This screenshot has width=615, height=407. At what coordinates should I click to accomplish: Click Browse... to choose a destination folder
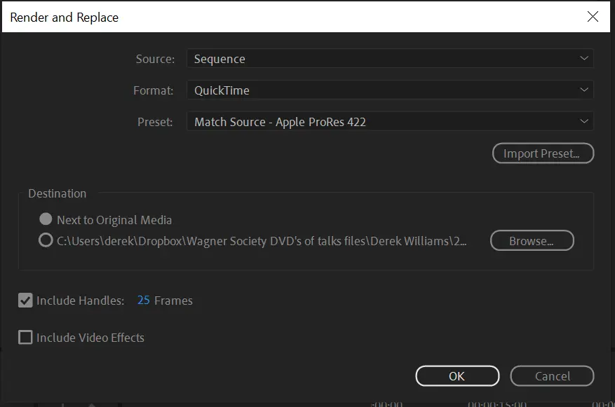(532, 241)
